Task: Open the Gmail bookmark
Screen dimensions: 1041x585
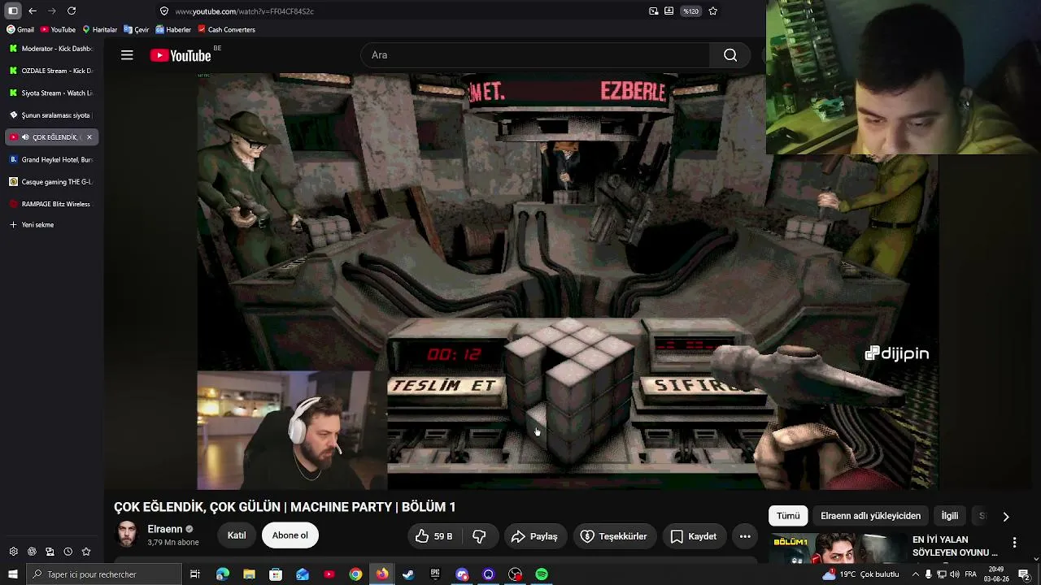Action: (x=20, y=30)
